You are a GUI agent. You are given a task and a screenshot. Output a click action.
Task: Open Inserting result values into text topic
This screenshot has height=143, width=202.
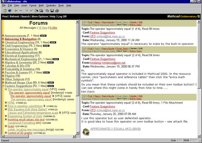[x=26, y=120]
